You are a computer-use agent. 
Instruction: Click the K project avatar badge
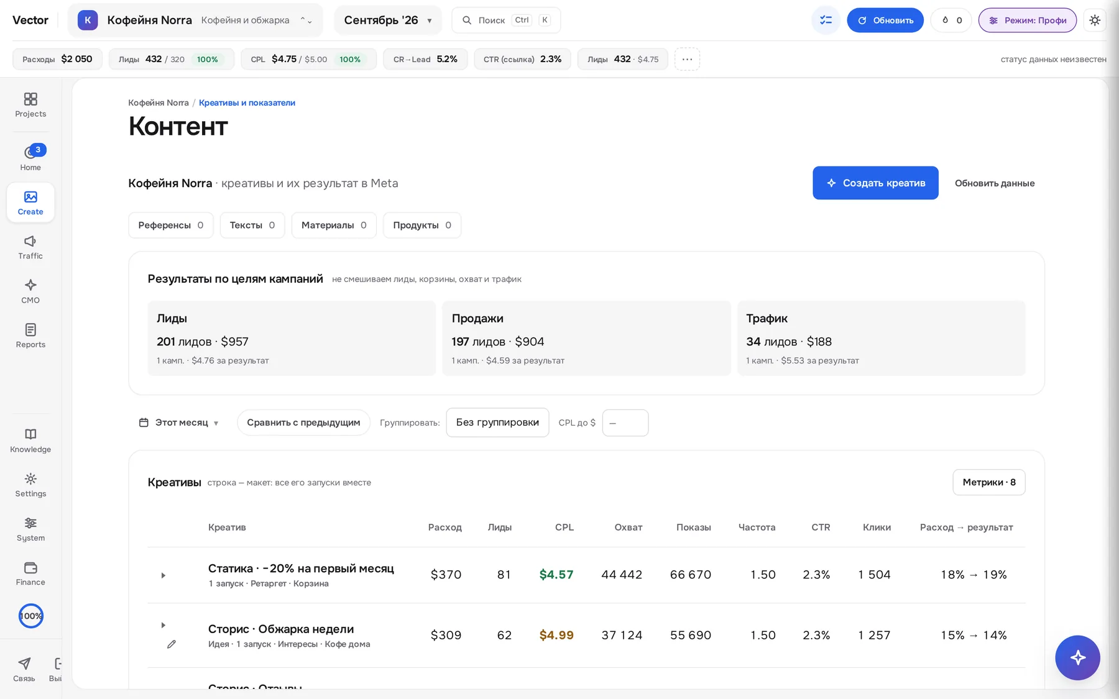88,21
